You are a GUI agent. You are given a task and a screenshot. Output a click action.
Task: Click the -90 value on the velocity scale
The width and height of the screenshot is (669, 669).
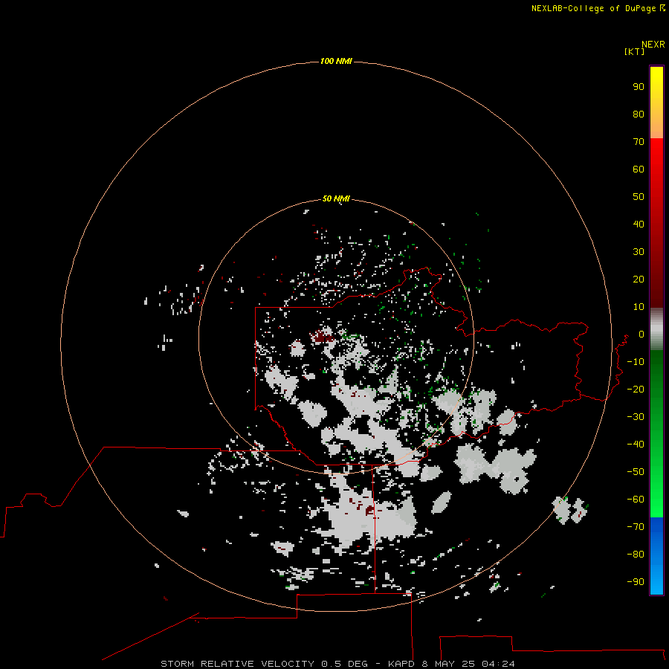[636, 582]
